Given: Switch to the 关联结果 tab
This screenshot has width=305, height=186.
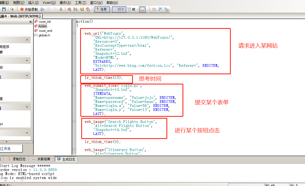Looking at the screenshot, I should click(41, 159).
